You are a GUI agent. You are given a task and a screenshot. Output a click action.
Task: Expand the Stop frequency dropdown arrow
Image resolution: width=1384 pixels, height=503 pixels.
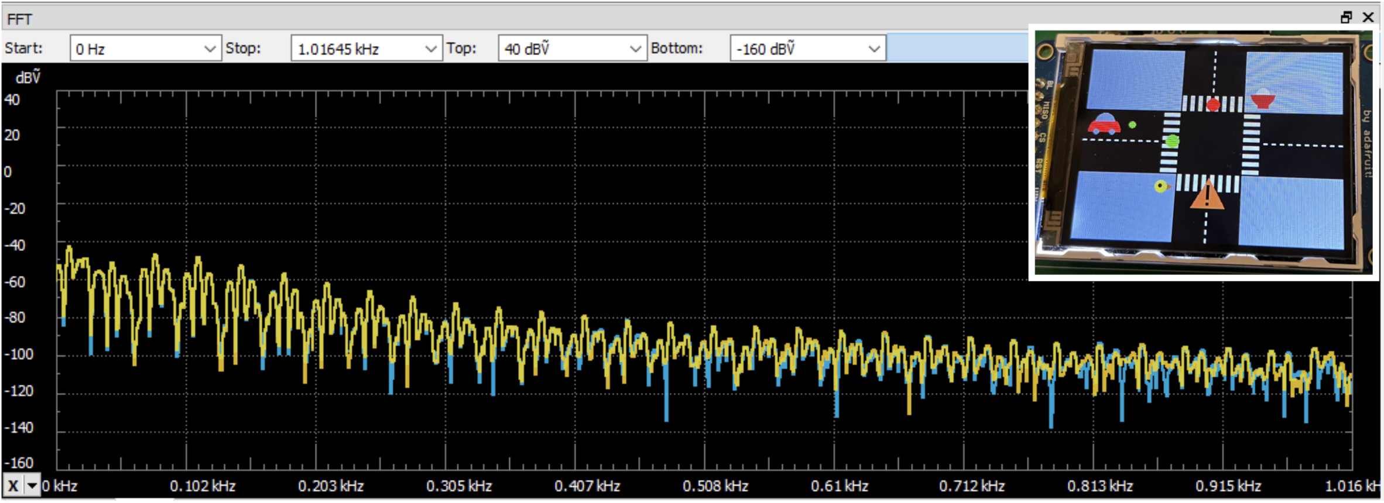431,49
